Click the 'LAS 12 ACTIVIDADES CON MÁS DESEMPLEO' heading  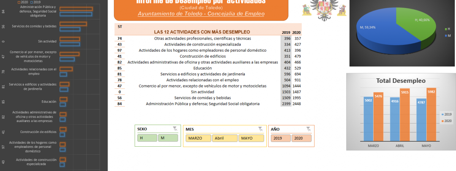[202, 32]
